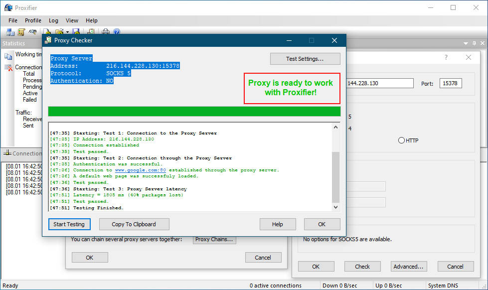Click the printer toolbar icon

pos(106,32)
